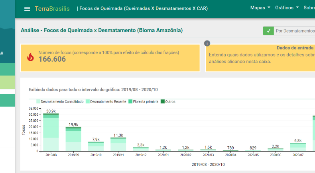The image size is (315, 173).
Task: Select the 2019/11 bar labeled 11,3k
Action: (118, 144)
